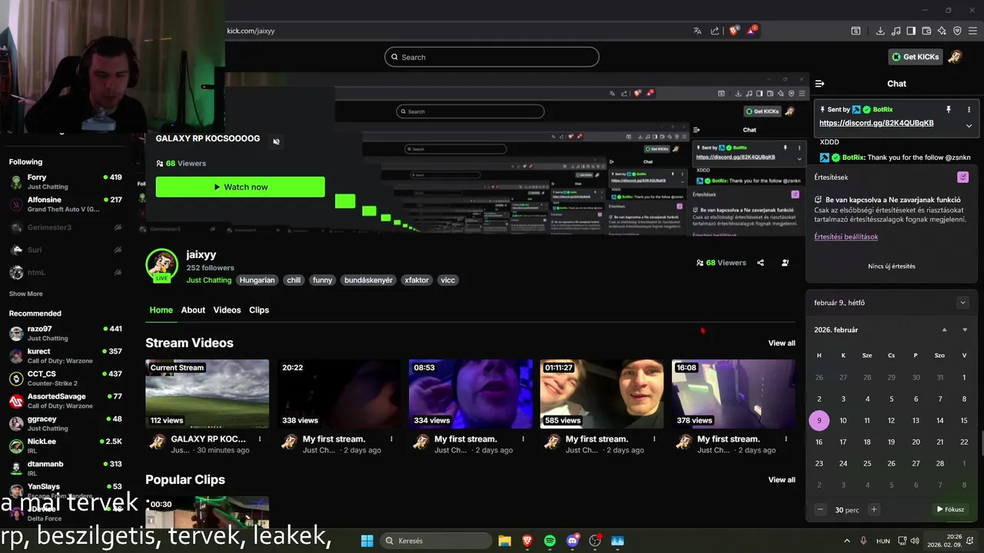Open the Brave Wallet icon

[926, 31]
